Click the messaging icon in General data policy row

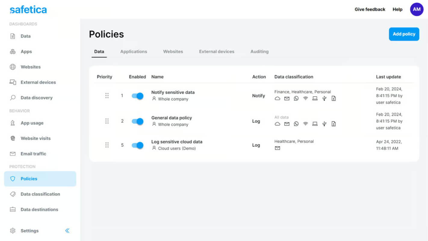(x=296, y=124)
